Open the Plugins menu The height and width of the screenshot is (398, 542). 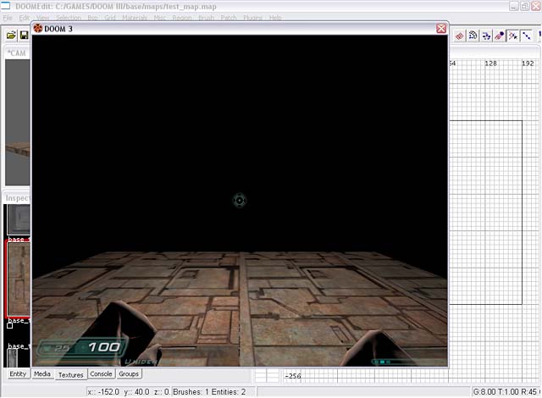click(x=252, y=17)
